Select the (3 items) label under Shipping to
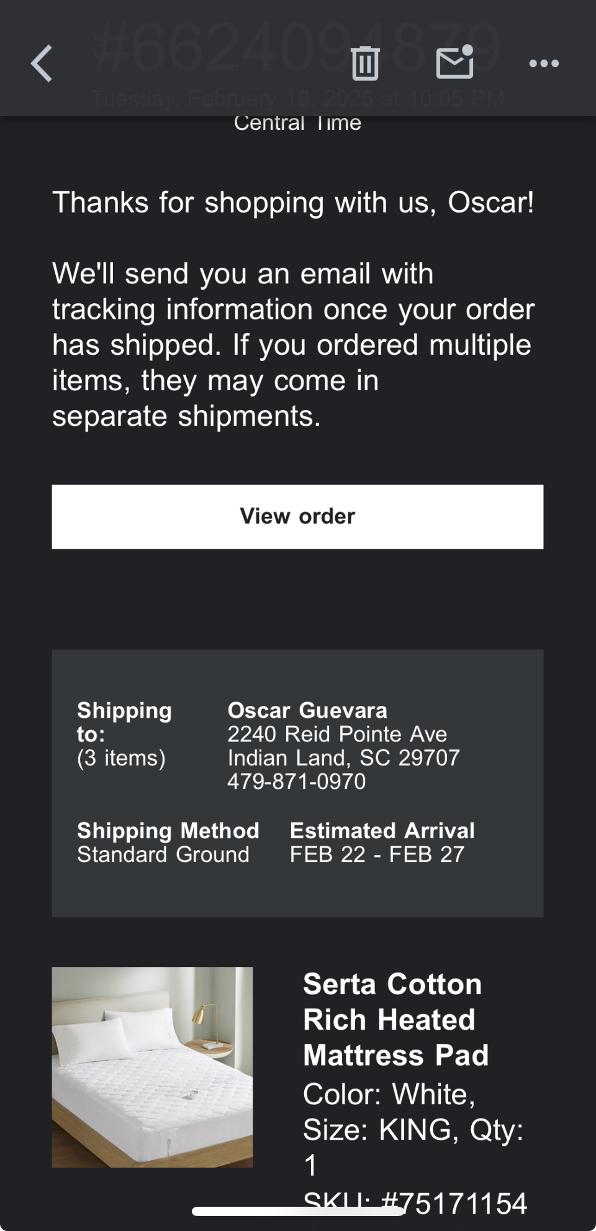596x1231 pixels. pos(121,758)
